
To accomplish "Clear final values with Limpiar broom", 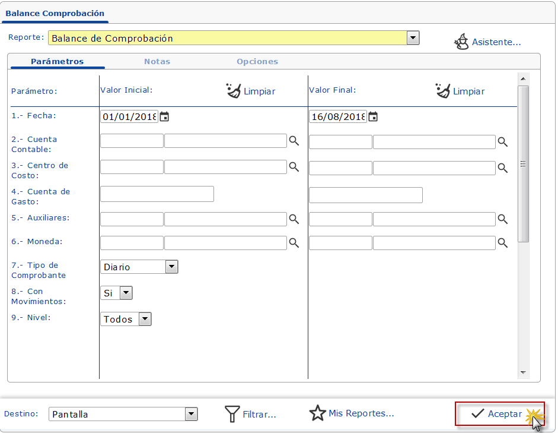I will (443, 91).
